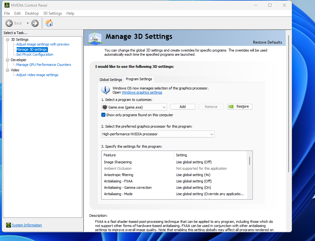This screenshot has height=241, width=315.
Task: Click the Feature column header
Action: (x=138, y=155)
